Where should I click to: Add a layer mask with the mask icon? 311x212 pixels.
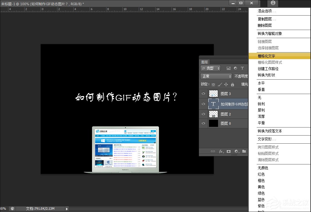click(229, 151)
